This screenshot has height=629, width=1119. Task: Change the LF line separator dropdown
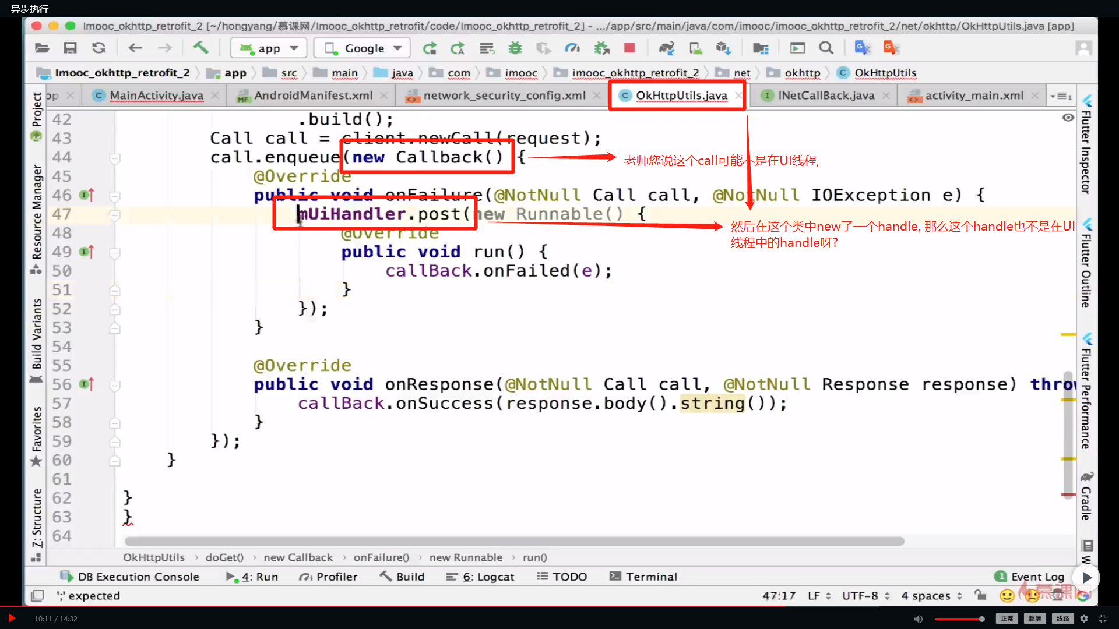[819, 596]
